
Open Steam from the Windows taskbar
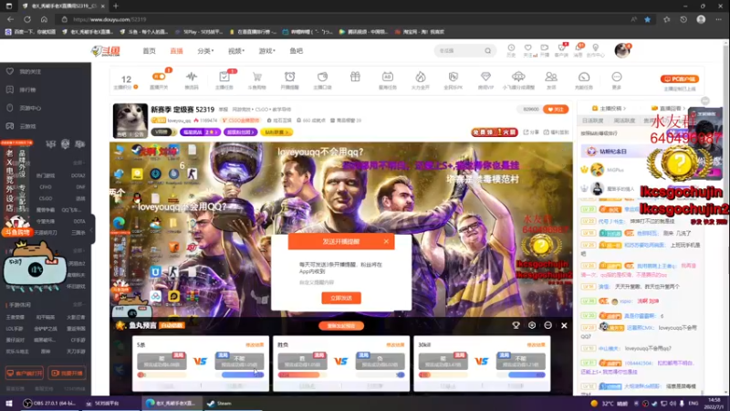pyautogui.click(x=219, y=403)
